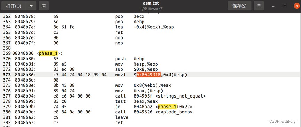Click the 保存(S) save button
This screenshot has height=127, width=301.
coord(239,6)
